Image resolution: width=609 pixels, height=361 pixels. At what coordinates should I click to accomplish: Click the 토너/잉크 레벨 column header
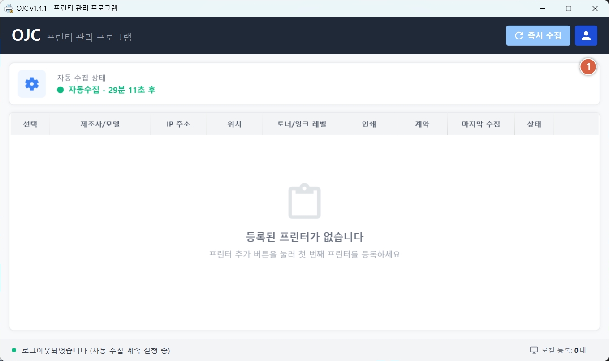(x=302, y=124)
